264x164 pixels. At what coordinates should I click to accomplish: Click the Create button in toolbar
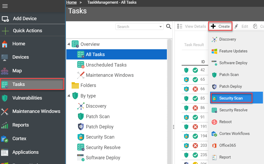220,26
